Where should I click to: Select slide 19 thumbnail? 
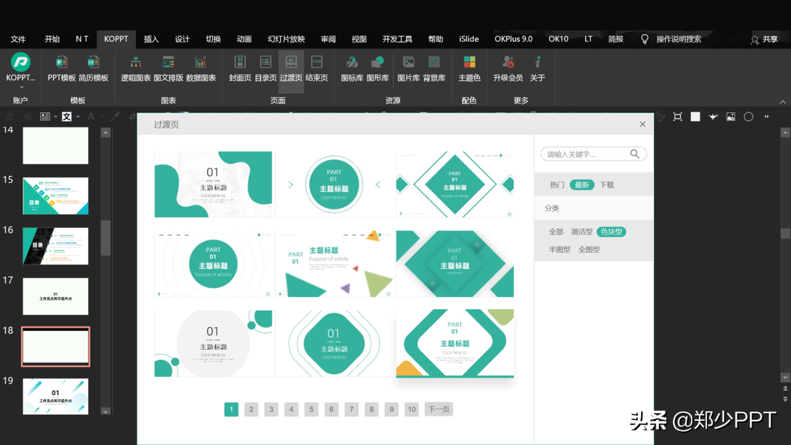55,397
